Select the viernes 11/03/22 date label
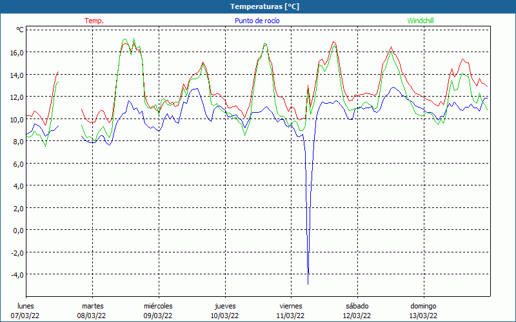The height and width of the screenshot is (322, 516). [291, 310]
